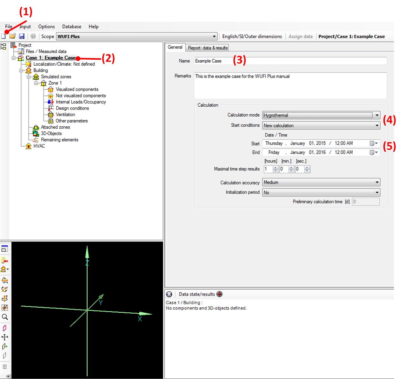This screenshot has height=379, width=405.
Task: Click the red Data state/results indicator icon
Action: (219, 294)
